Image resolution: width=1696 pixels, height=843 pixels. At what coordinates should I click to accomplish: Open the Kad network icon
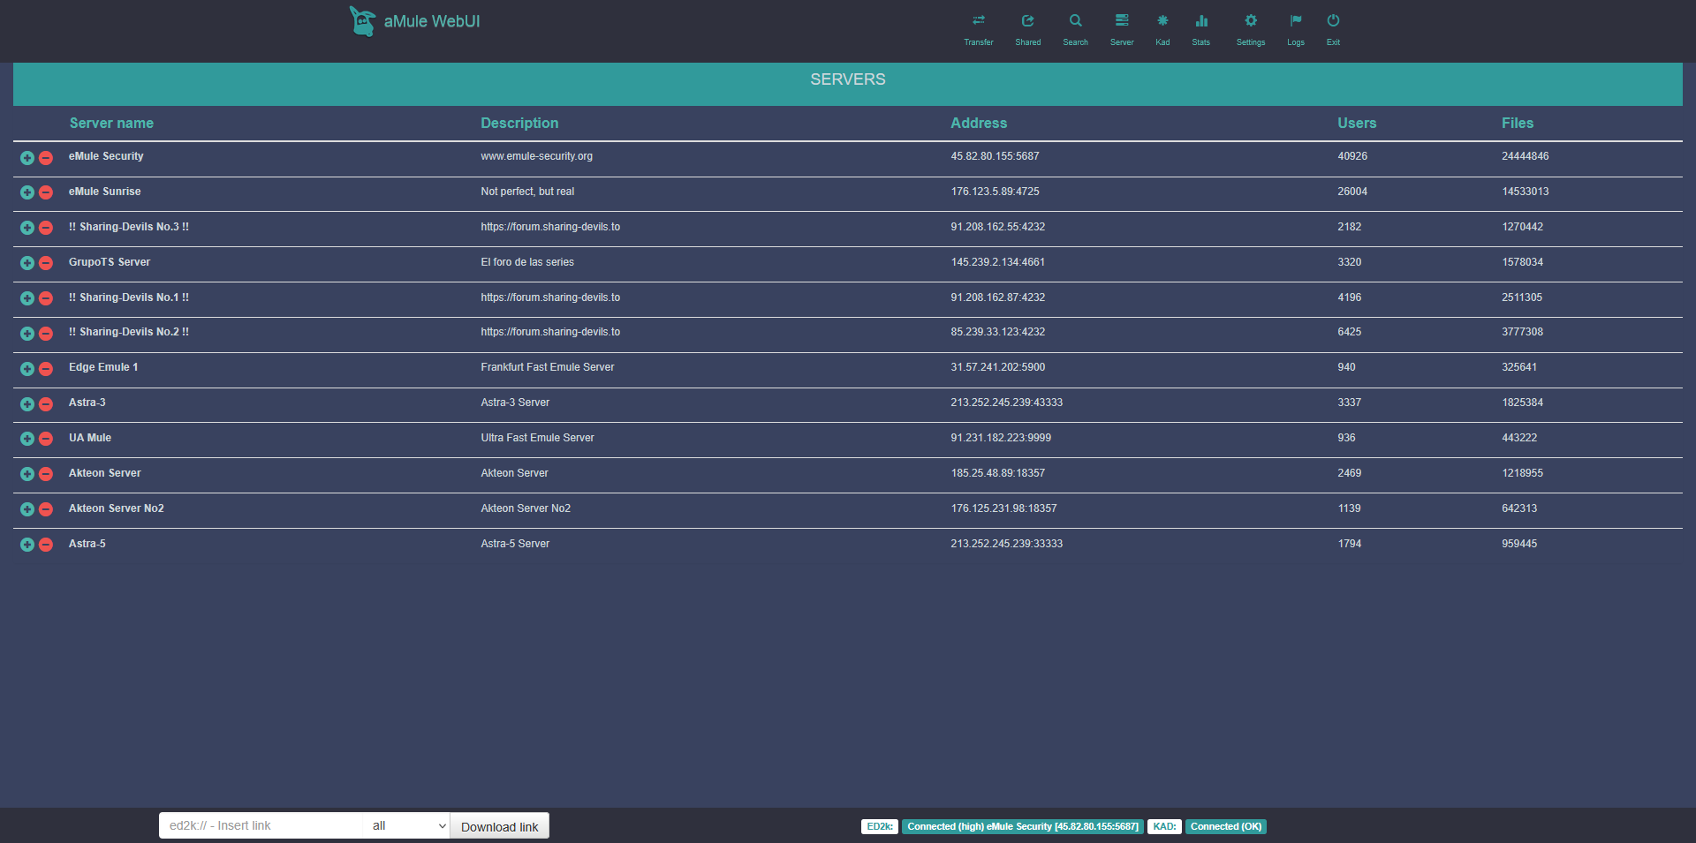[x=1162, y=21]
